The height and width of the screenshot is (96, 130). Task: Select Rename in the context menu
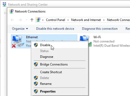60,84
